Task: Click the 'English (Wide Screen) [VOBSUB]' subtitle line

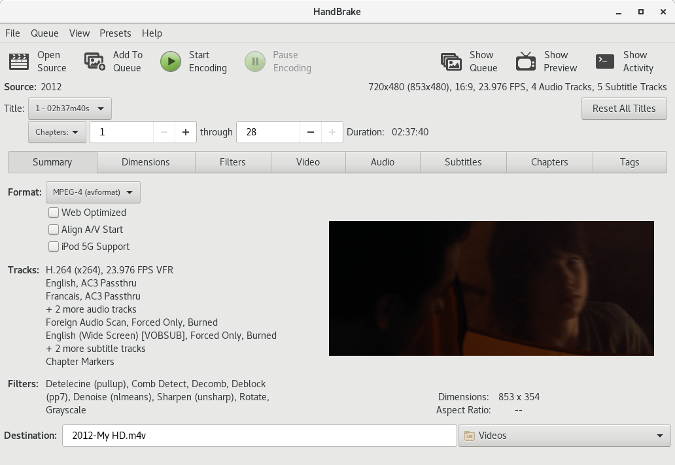Action: coord(161,336)
